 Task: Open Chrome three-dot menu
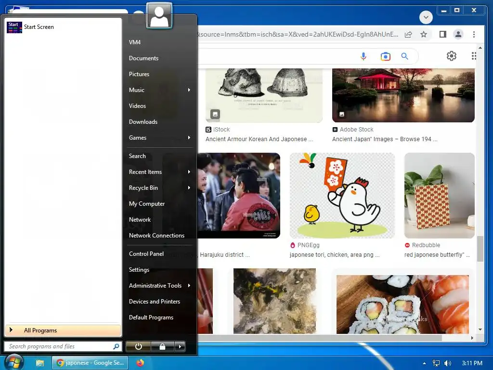474,34
